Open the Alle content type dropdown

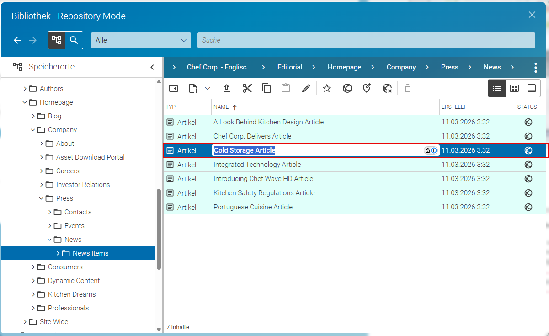pyautogui.click(x=141, y=40)
